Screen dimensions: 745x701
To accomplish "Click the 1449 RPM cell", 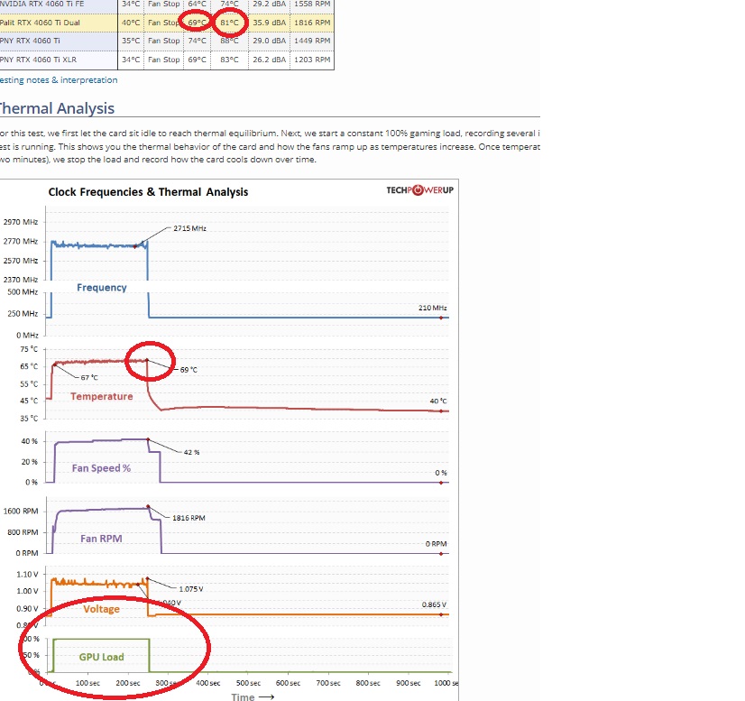I will click(x=312, y=41).
